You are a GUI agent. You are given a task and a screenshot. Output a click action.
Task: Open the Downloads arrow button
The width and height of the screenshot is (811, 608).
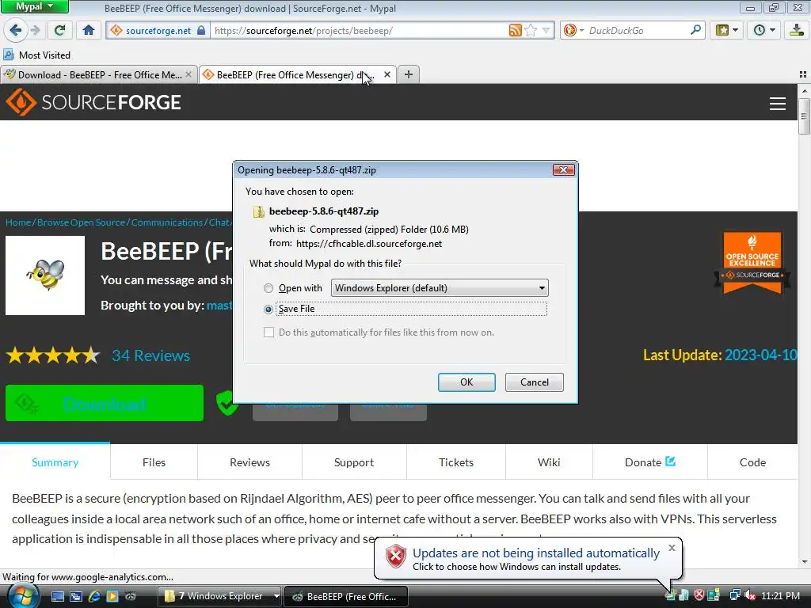click(797, 30)
